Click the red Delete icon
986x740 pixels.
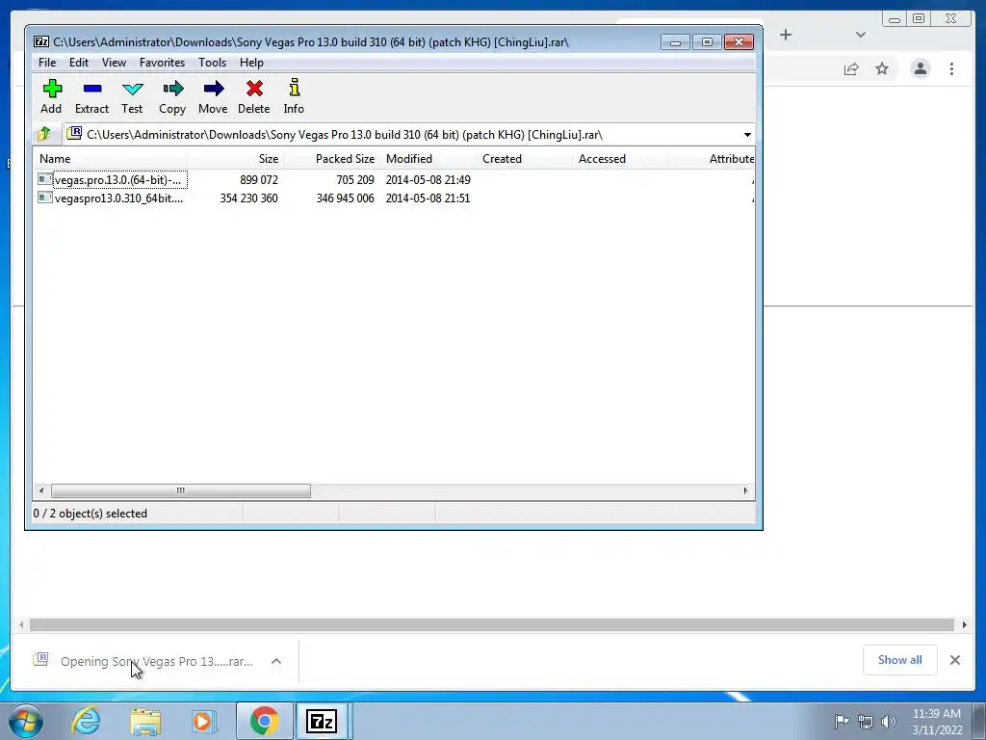tap(254, 89)
